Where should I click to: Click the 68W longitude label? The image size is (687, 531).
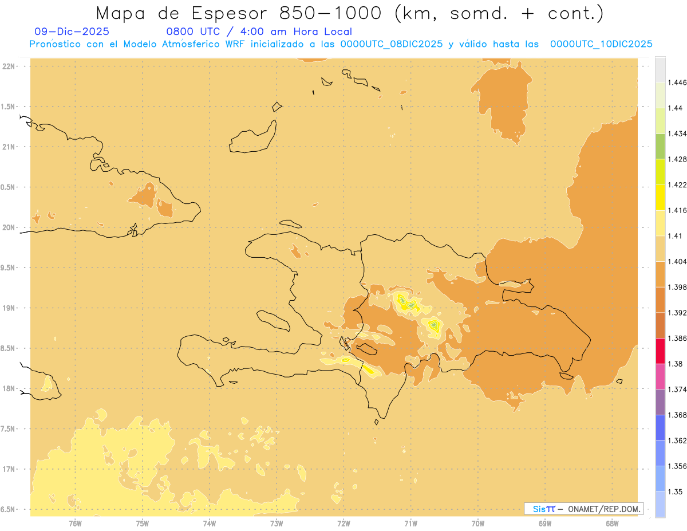[612, 524]
